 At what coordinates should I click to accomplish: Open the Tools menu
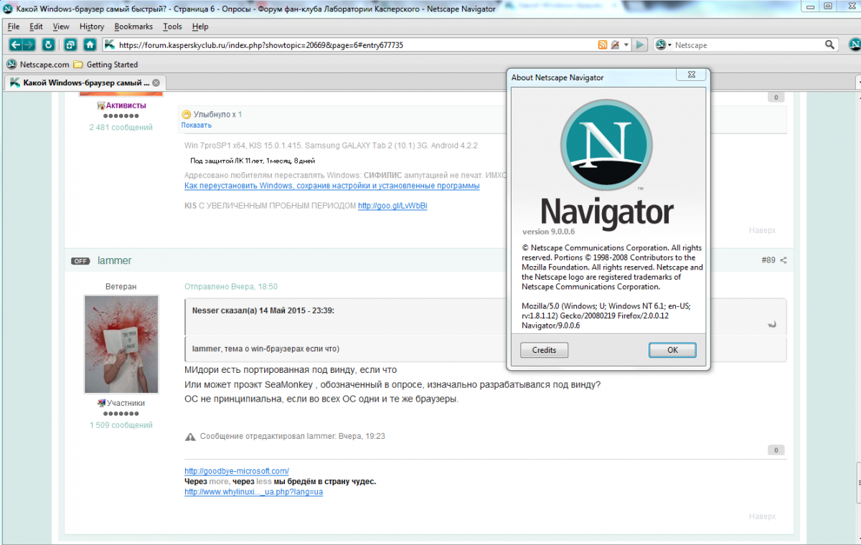[172, 27]
